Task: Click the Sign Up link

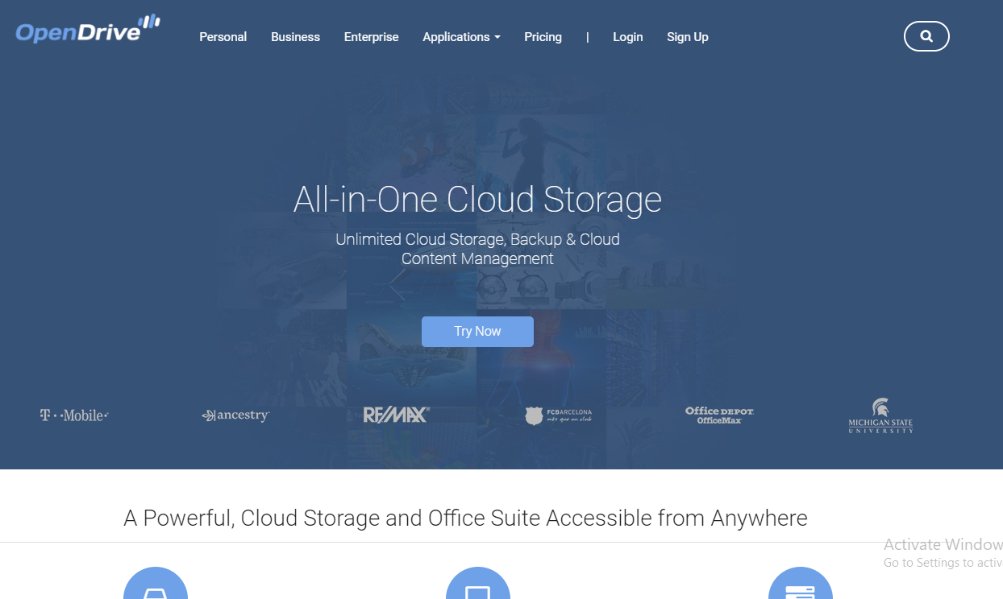Action: click(688, 37)
